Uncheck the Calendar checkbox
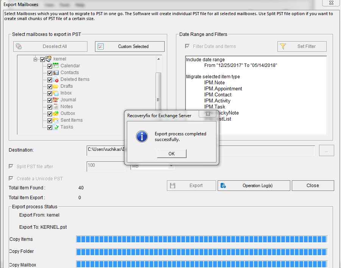341x268 pixels. (x=50, y=66)
